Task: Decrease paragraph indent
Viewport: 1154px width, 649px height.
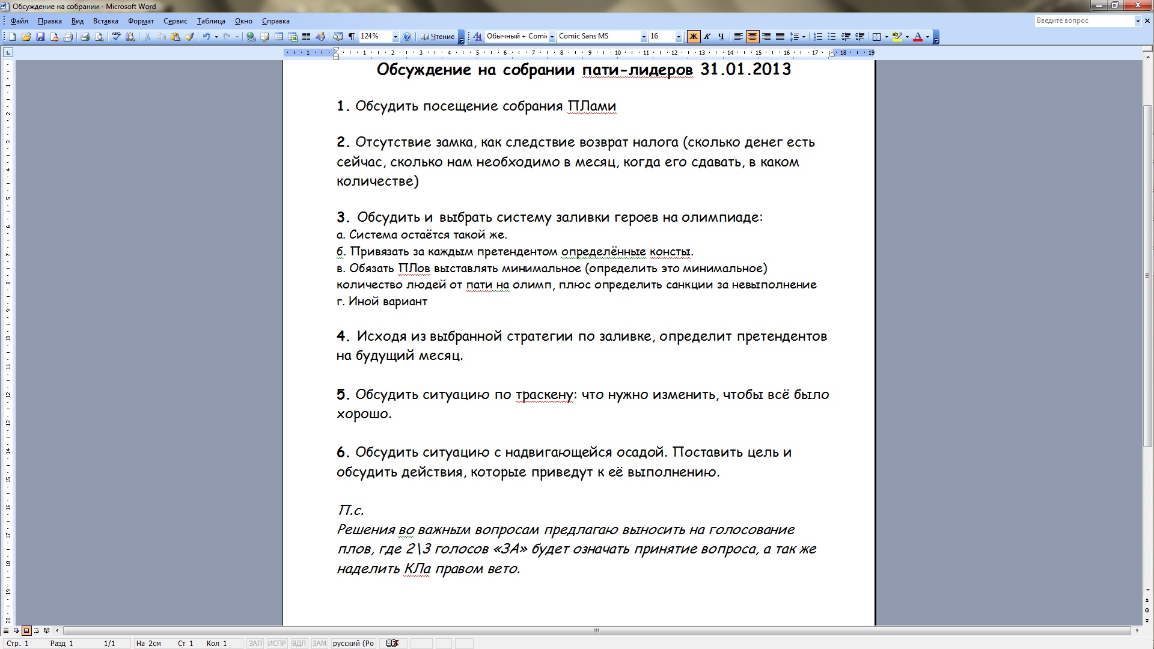Action: pyautogui.click(x=846, y=37)
